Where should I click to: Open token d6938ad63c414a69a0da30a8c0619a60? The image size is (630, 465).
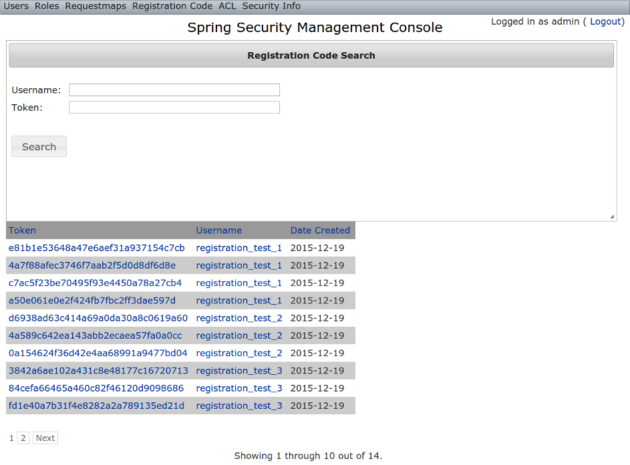point(97,318)
